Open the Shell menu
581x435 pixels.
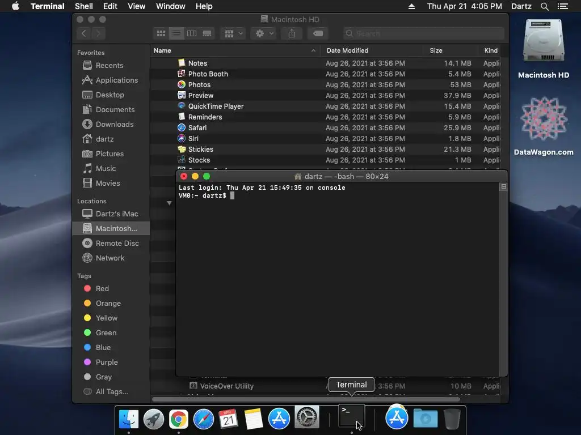point(84,6)
